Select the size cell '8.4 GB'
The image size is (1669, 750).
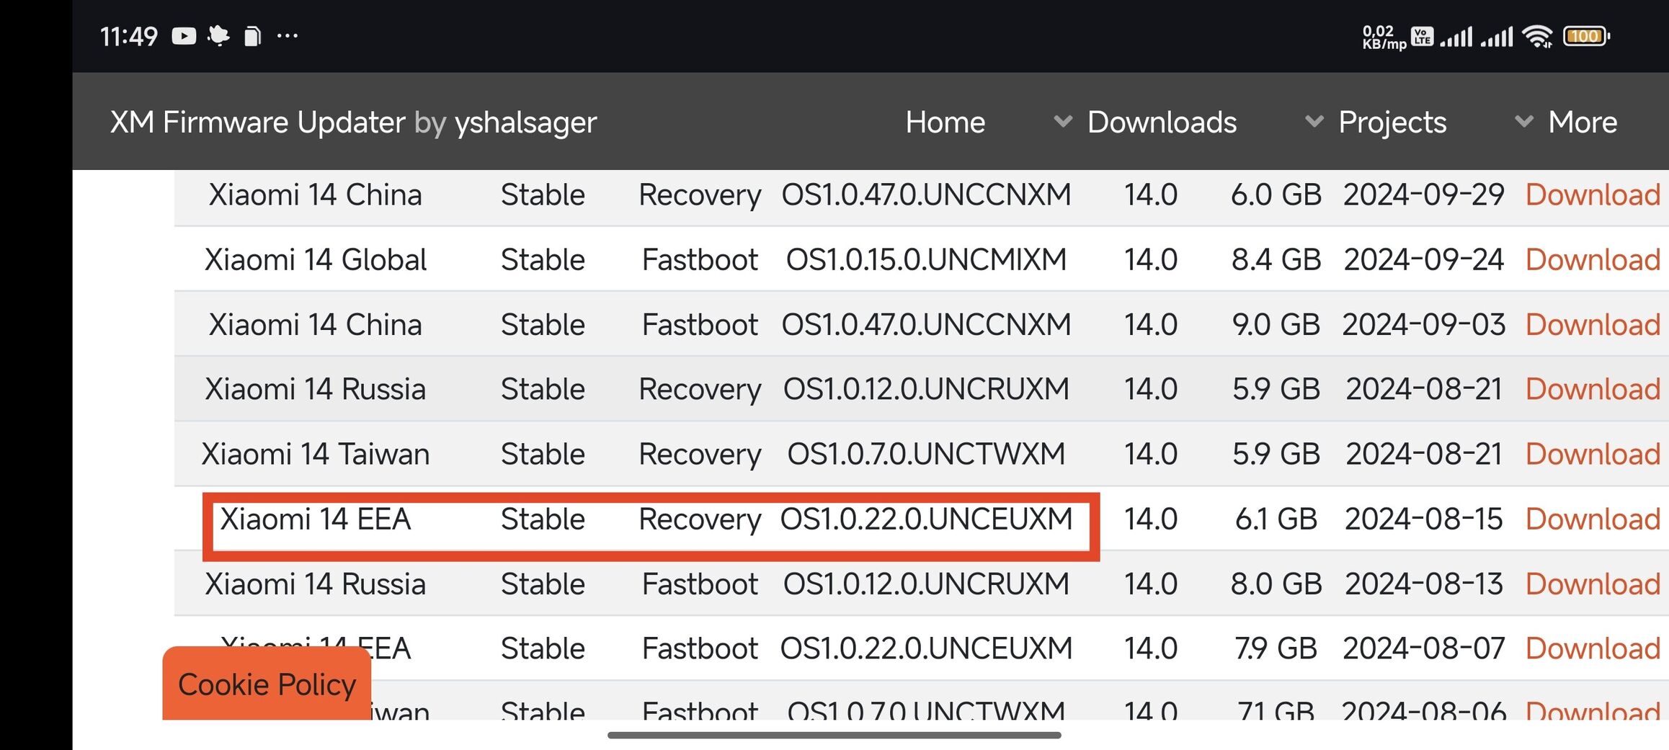[x=1276, y=259]
